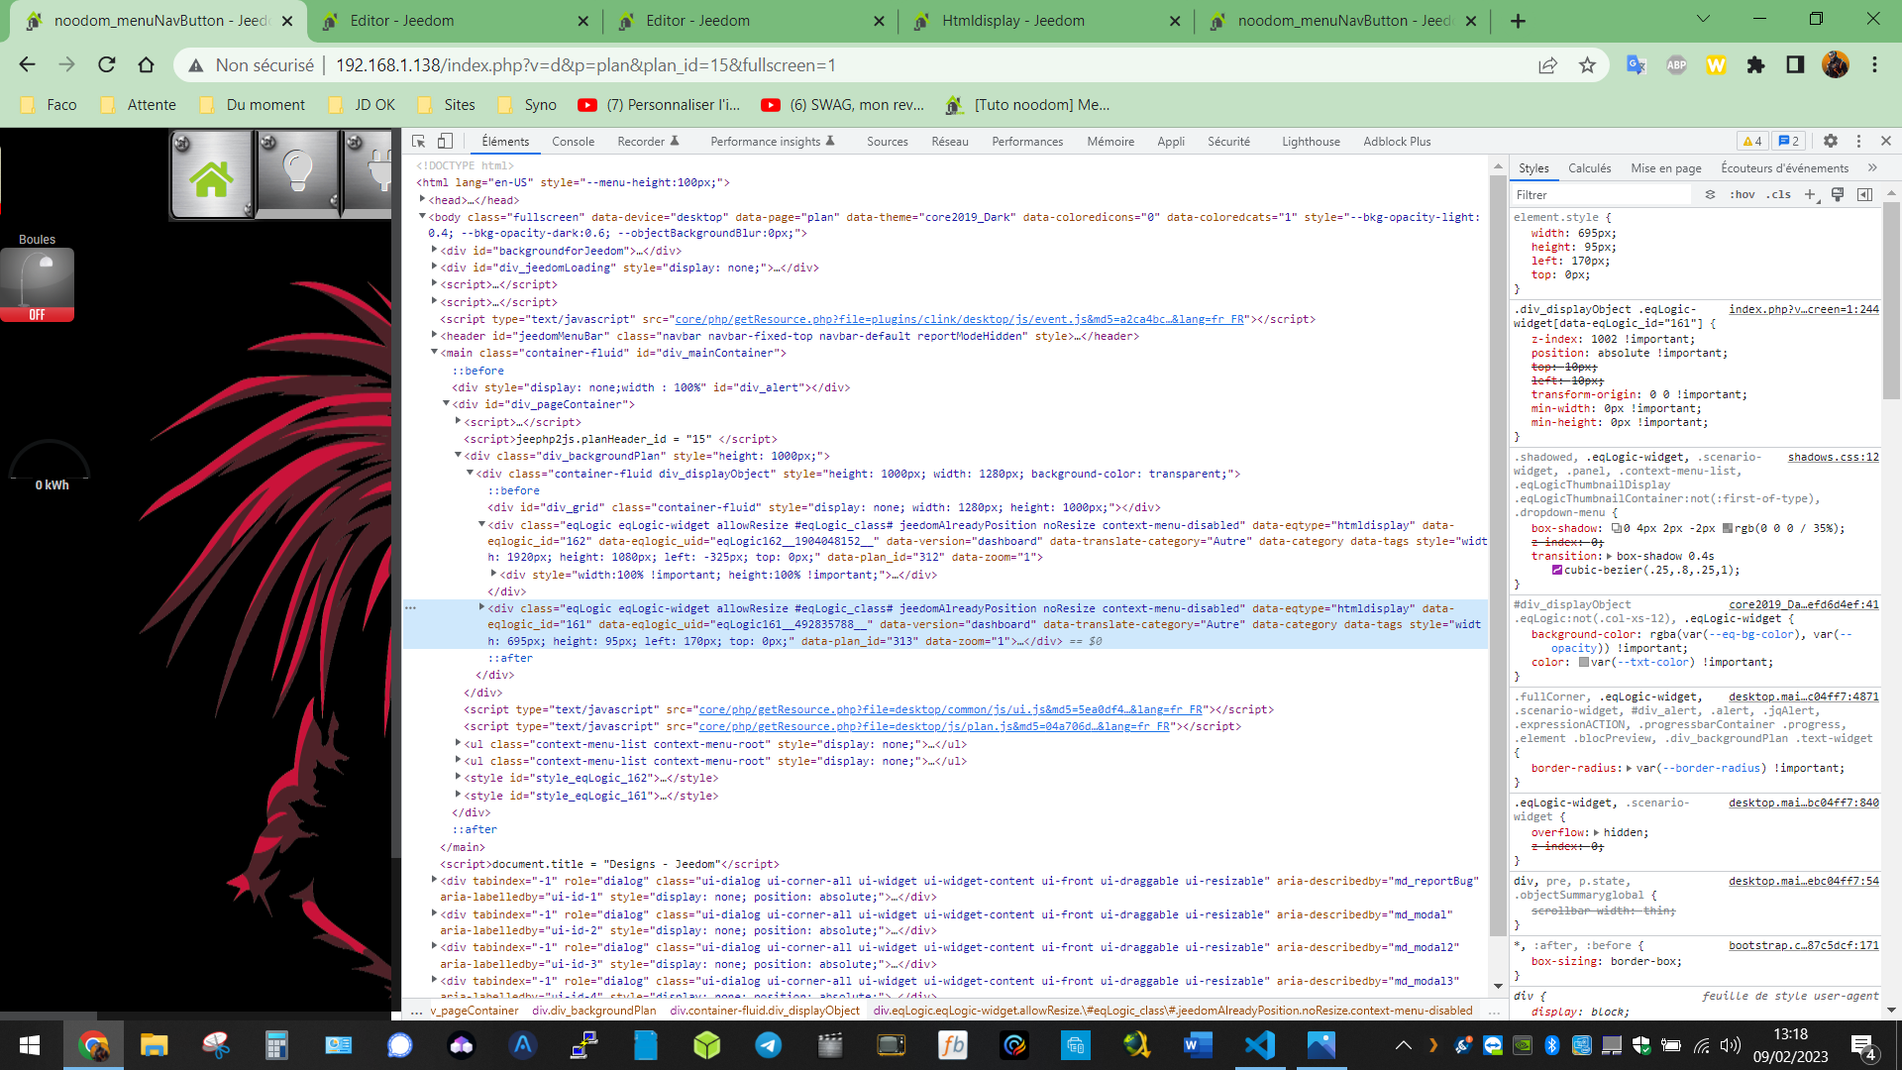Reload the page
1902x1070 pixels.
coord(106,64)
